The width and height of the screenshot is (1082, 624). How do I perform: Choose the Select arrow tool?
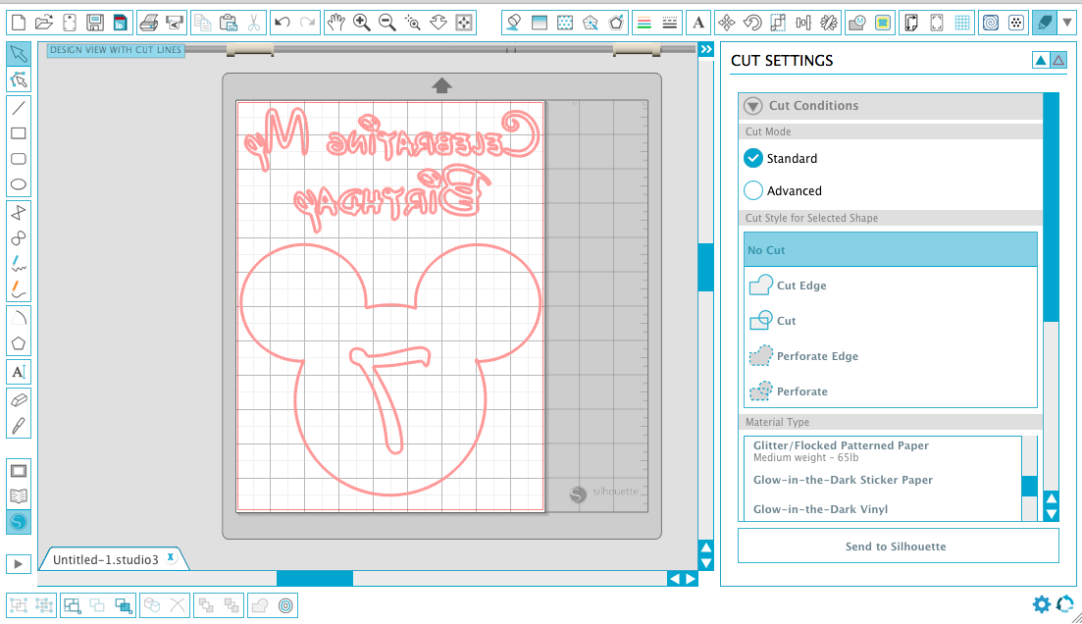(19, 54)
